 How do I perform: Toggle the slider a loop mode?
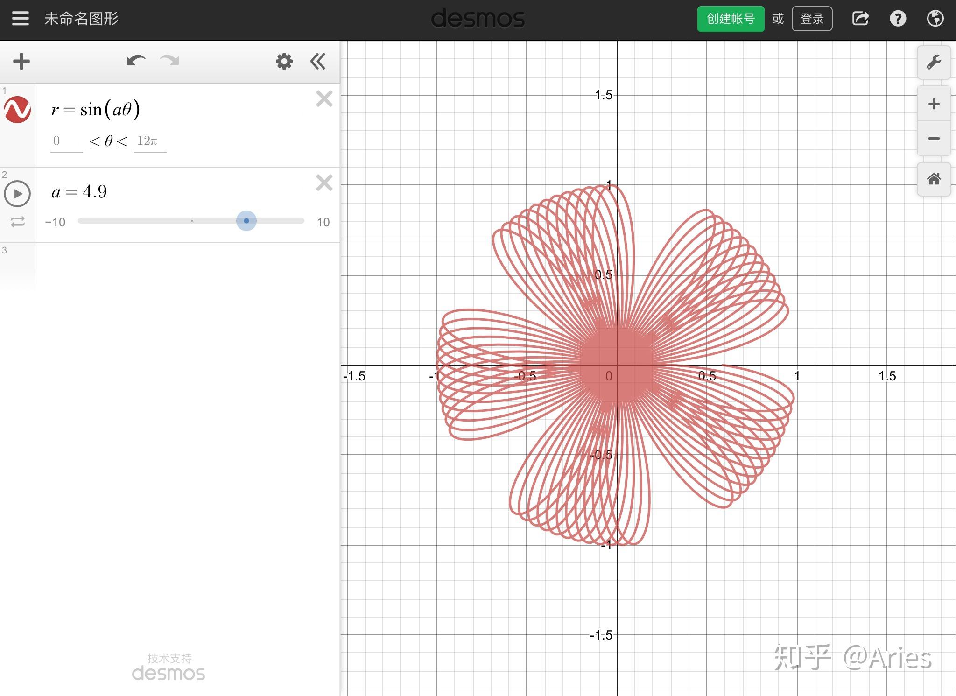click(17, 222)
